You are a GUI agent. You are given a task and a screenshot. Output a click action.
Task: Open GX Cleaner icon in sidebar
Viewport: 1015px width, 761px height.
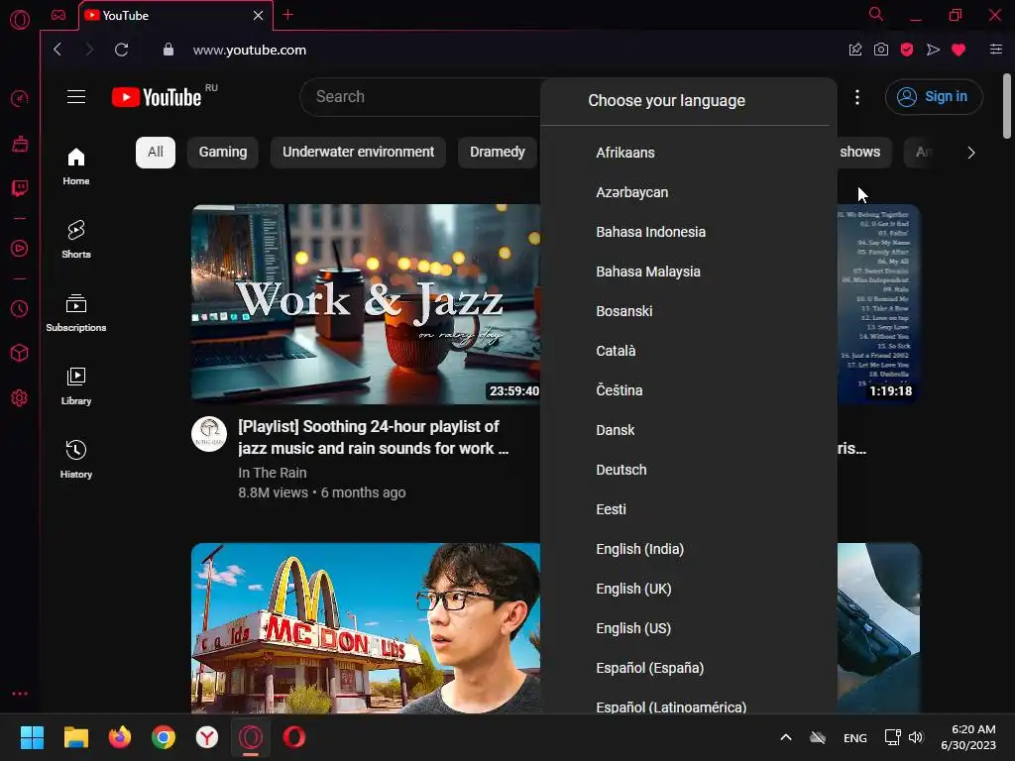20,144
